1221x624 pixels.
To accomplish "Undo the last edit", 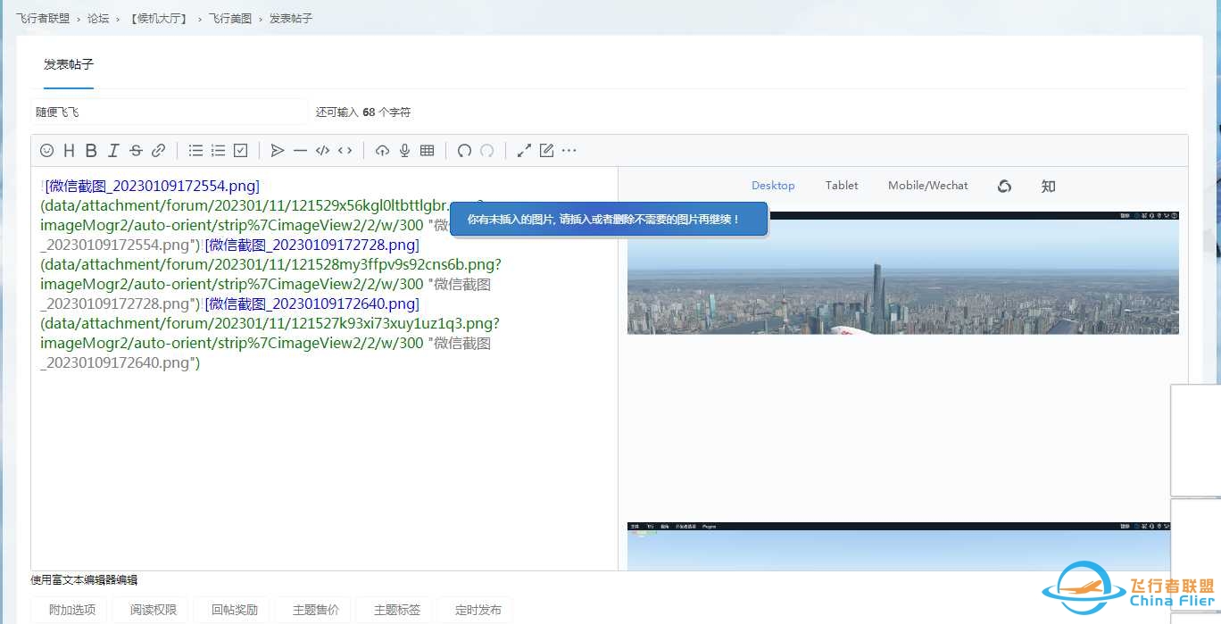I will point(464,151).
